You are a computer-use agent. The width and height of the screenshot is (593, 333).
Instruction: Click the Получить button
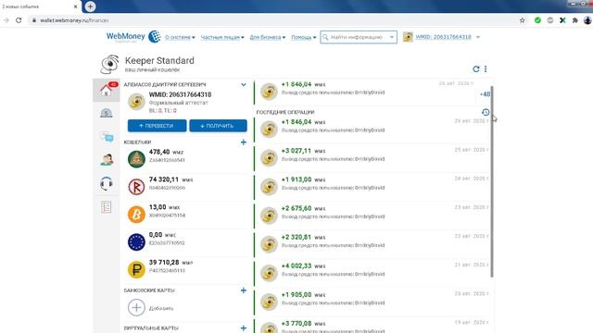[x=219, y=126]
